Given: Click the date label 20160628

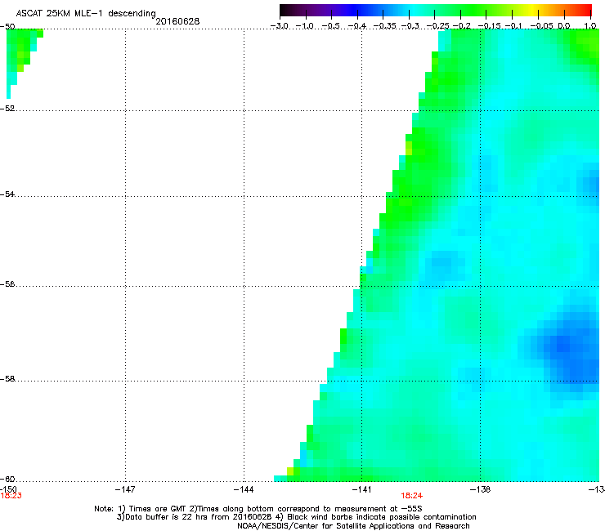Looking at the screenshot, I should pyautogui.click(x=177, y=21).
